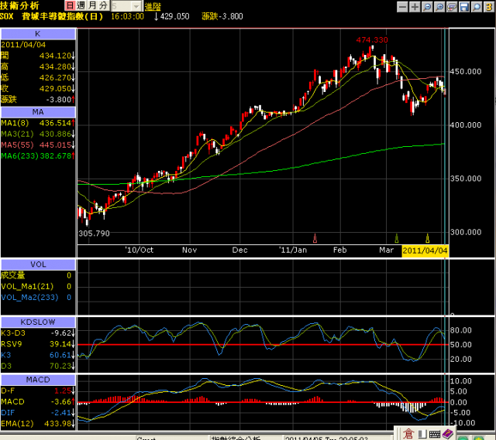Screen dimensions: 496x440
Task: Click the MA panel header
Action: point(38,112)
